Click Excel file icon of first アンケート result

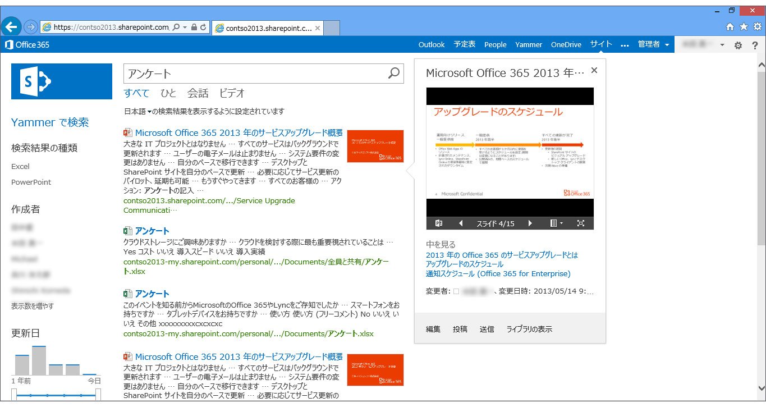click(127, 231)
